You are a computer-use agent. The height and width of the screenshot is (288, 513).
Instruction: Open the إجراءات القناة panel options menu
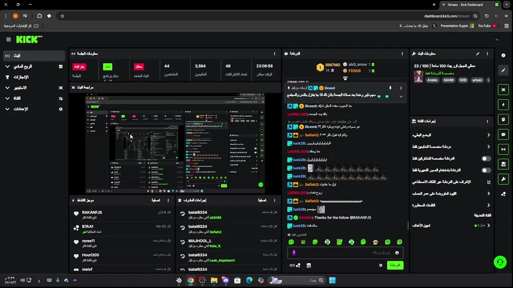(487, 121)
